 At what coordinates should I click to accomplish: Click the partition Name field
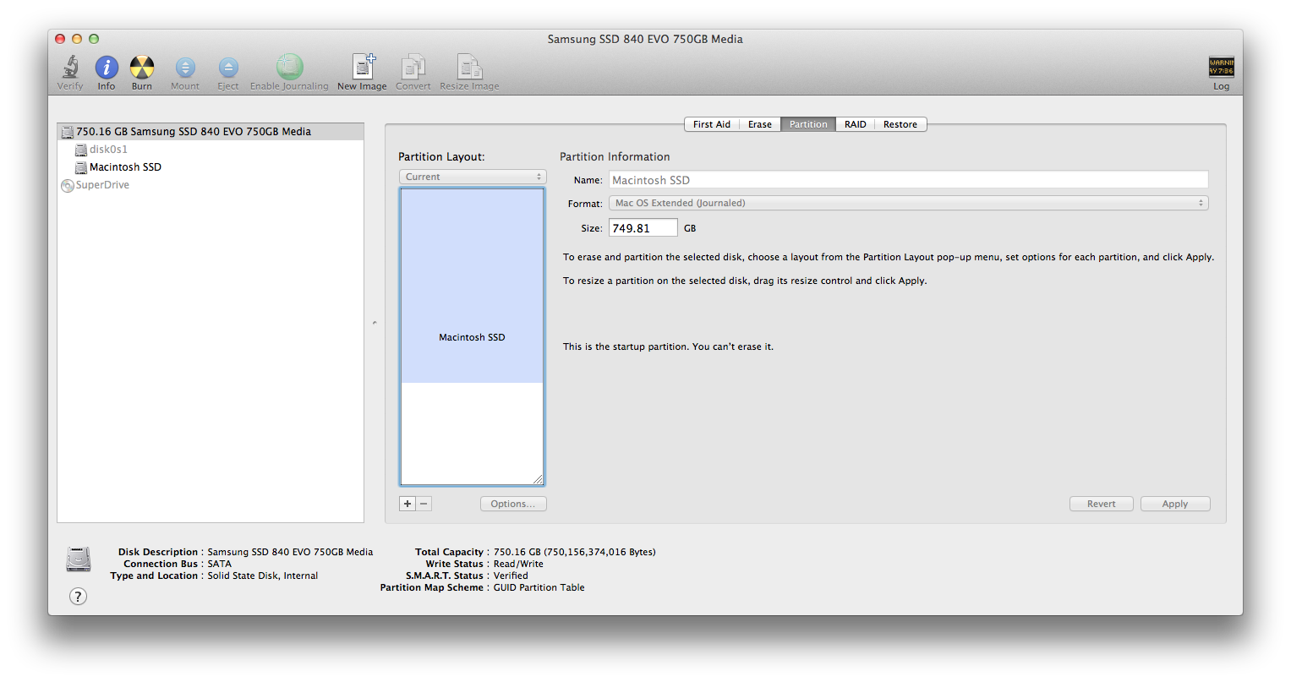[909, 180]
